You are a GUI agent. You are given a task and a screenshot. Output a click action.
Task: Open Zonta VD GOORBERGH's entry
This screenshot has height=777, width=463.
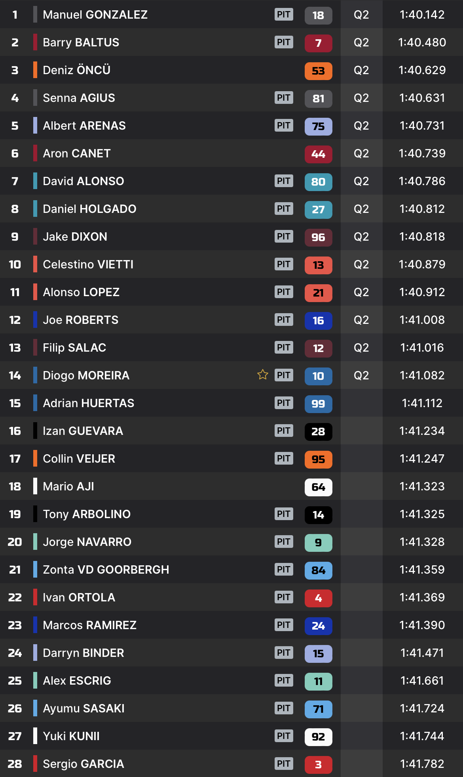point(106,570)
